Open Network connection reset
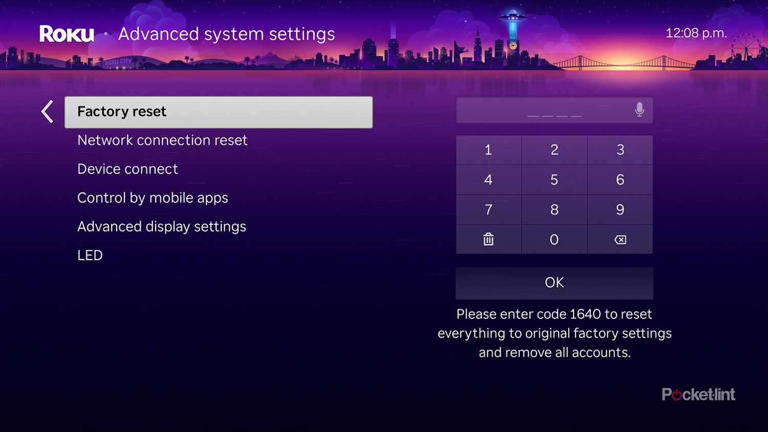Screen dimensions: 768x432 coord(162,140)
